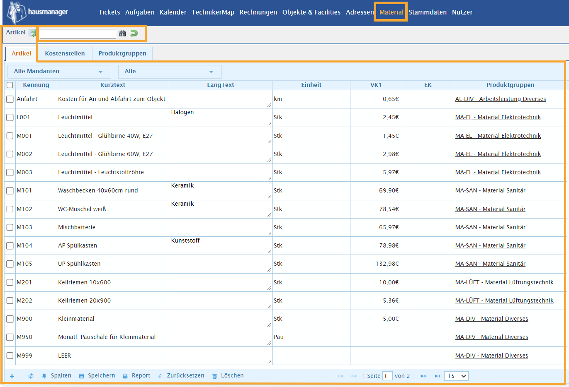The height and width of the screenshot is (387, 569).
Task: Check the M104 row checkbox
Action: [10, 246]
